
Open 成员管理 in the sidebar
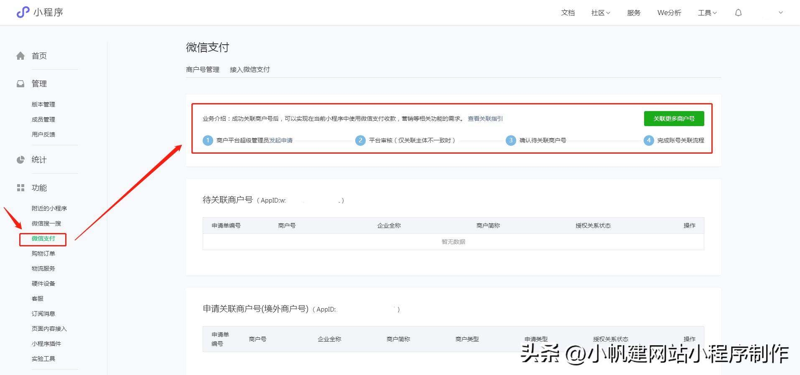(43, 119)
